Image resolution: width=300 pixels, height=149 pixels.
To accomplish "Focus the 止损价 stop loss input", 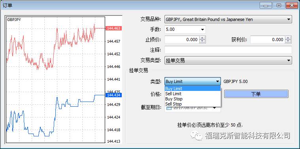I will 182,40.
